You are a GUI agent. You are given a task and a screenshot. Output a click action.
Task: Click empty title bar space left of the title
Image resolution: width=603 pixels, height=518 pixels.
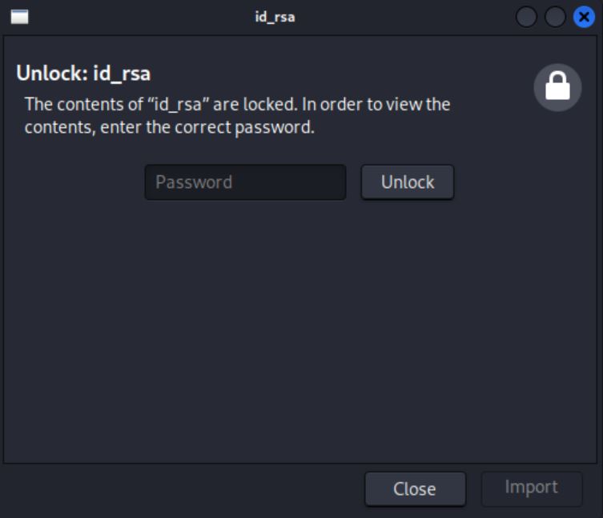136,17
